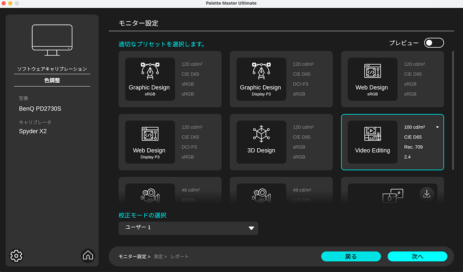Toggle the プレビュー switch on
The width and height of the screenshot is (463, 272).
click(434, 43)
